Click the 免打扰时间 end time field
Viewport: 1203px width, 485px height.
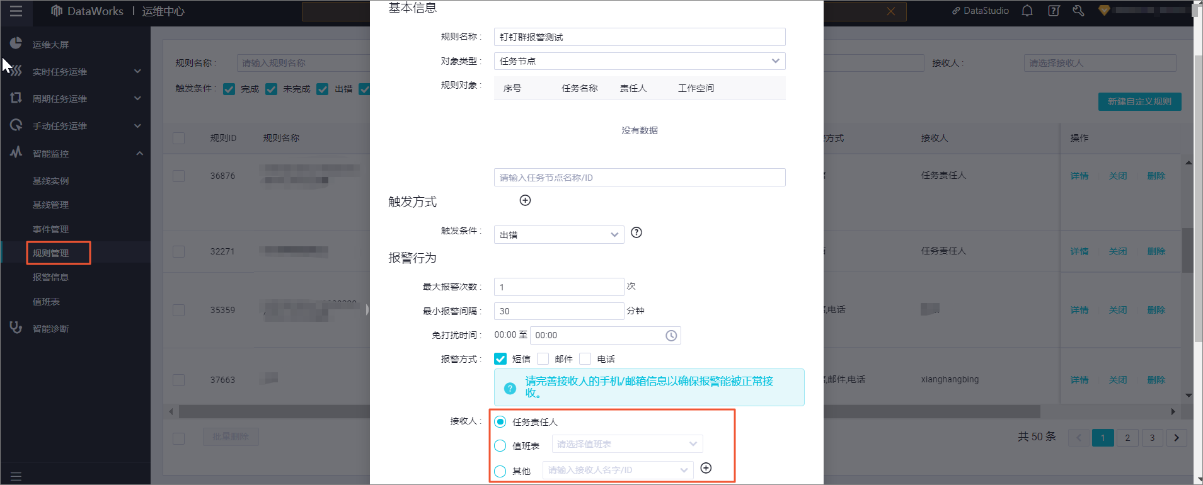(605, 335)
